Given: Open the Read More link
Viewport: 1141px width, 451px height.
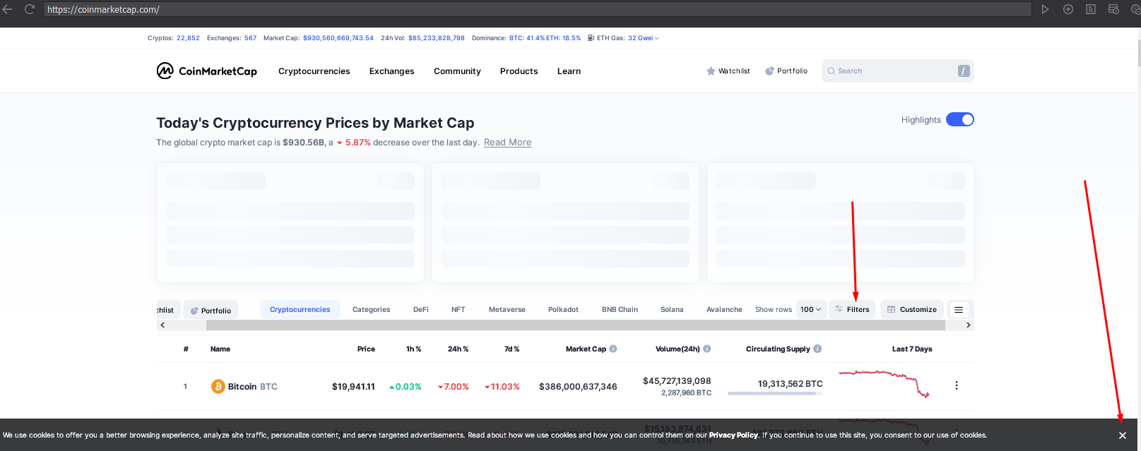Looking at the screenshot, I should (x=507, y=143).
